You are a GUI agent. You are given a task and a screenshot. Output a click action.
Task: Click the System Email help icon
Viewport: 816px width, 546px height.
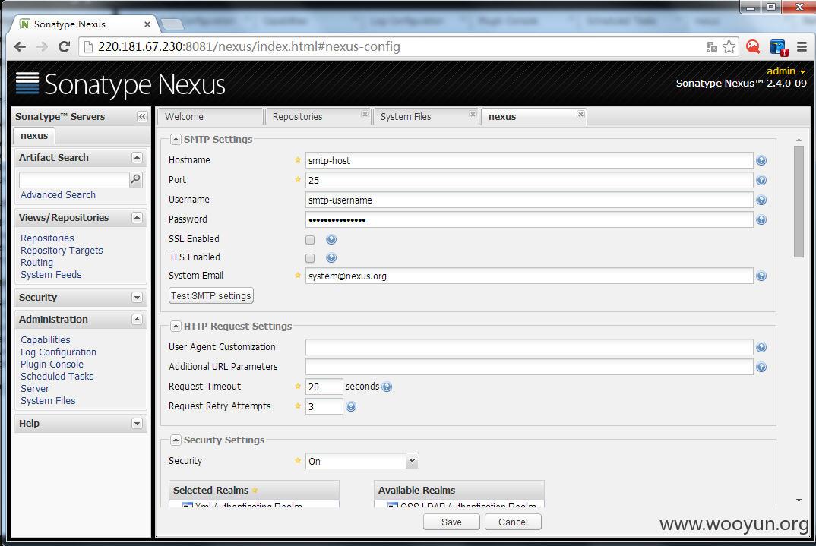[x=761, y=276]
